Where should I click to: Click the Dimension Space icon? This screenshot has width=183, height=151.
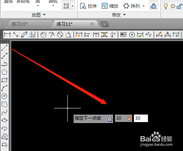coord(104,35)
